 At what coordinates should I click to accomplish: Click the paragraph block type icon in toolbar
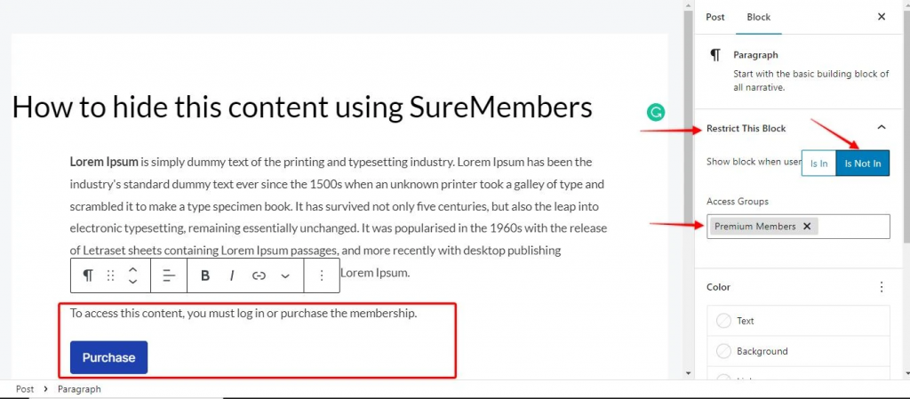87,275
